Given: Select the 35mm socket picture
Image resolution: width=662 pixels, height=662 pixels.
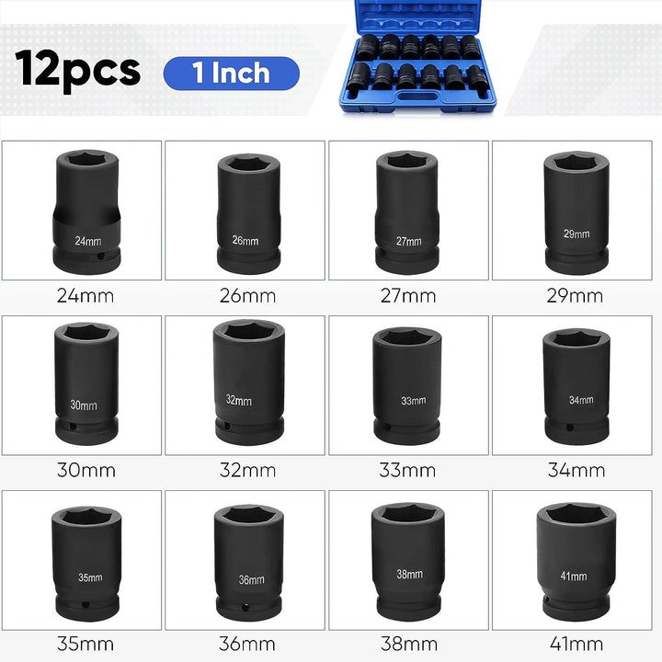Looking at the screenshot, I should (x=82, y=560).
